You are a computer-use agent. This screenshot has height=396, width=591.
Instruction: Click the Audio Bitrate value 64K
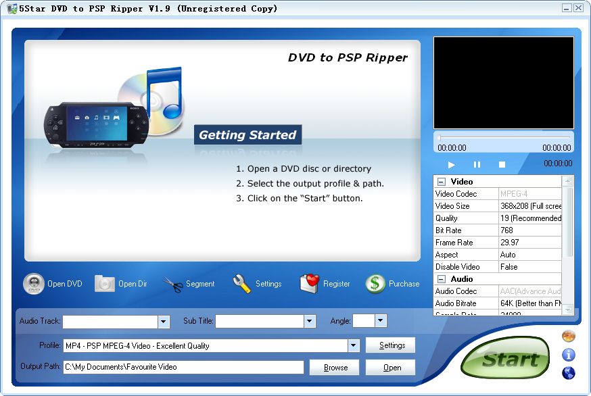[x=530, y=303]
